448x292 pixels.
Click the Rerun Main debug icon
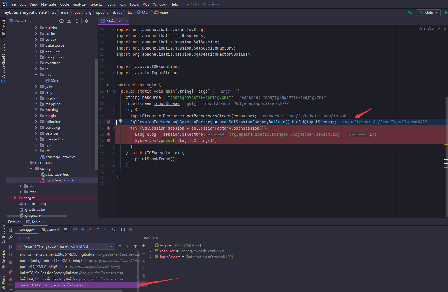[x=11, y=230]
